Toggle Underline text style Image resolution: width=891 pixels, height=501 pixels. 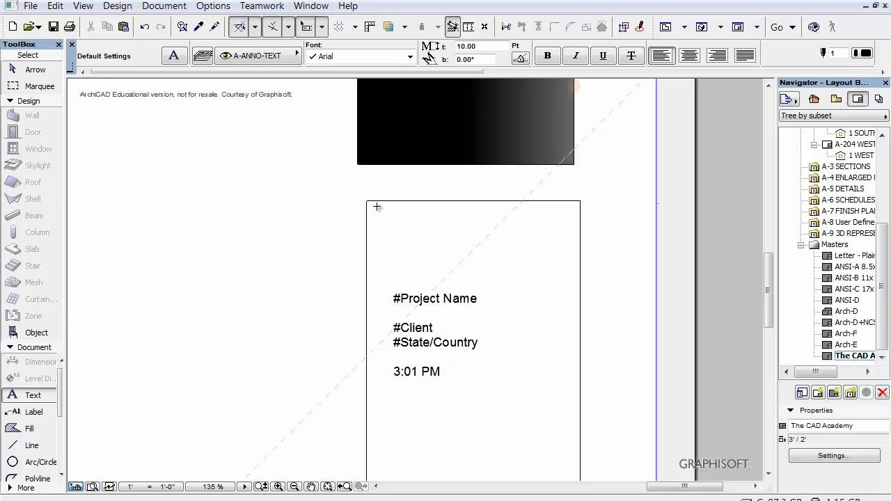(x=603, y=56)
